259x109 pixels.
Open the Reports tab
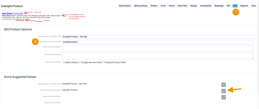coord(244,6)
